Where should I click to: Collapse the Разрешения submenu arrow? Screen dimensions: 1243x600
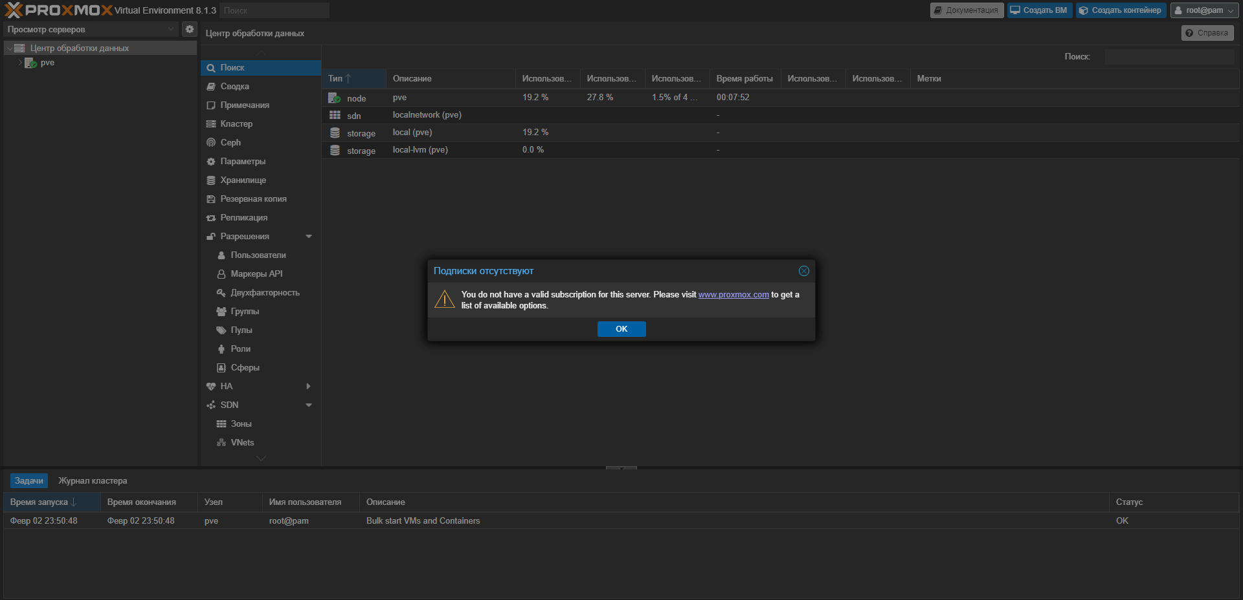pos(309,237)
